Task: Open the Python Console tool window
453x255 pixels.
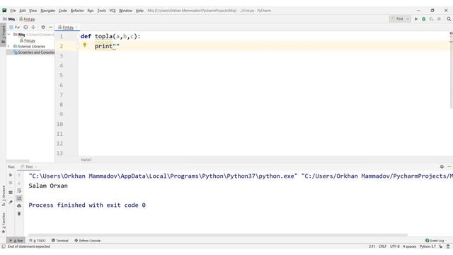Action: (88, 241)
